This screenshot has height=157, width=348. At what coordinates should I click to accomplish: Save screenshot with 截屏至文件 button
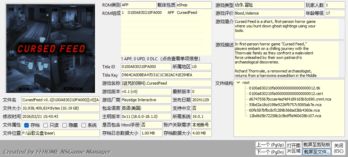point(317,152)
